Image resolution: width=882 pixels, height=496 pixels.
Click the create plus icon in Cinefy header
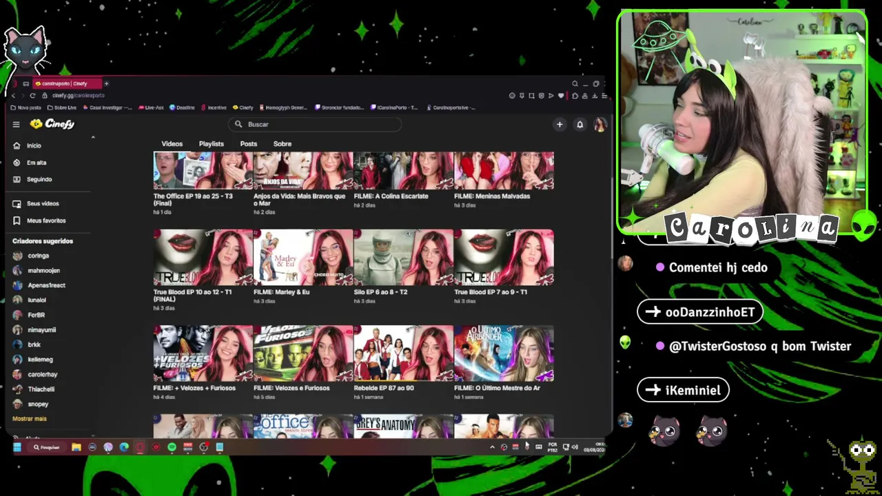tap(560, 125)
